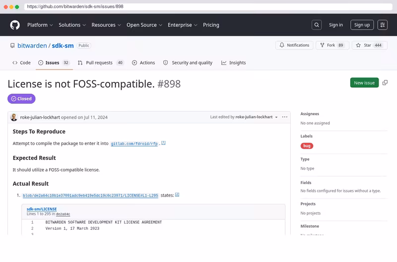Click the Pull requests count badge 40

tap(120, 63)
